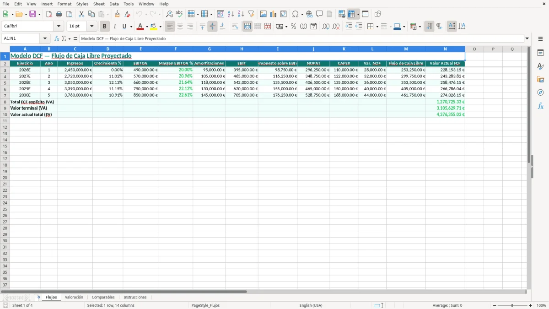Insert Hyperlink icon

click(x=309, y=14)
